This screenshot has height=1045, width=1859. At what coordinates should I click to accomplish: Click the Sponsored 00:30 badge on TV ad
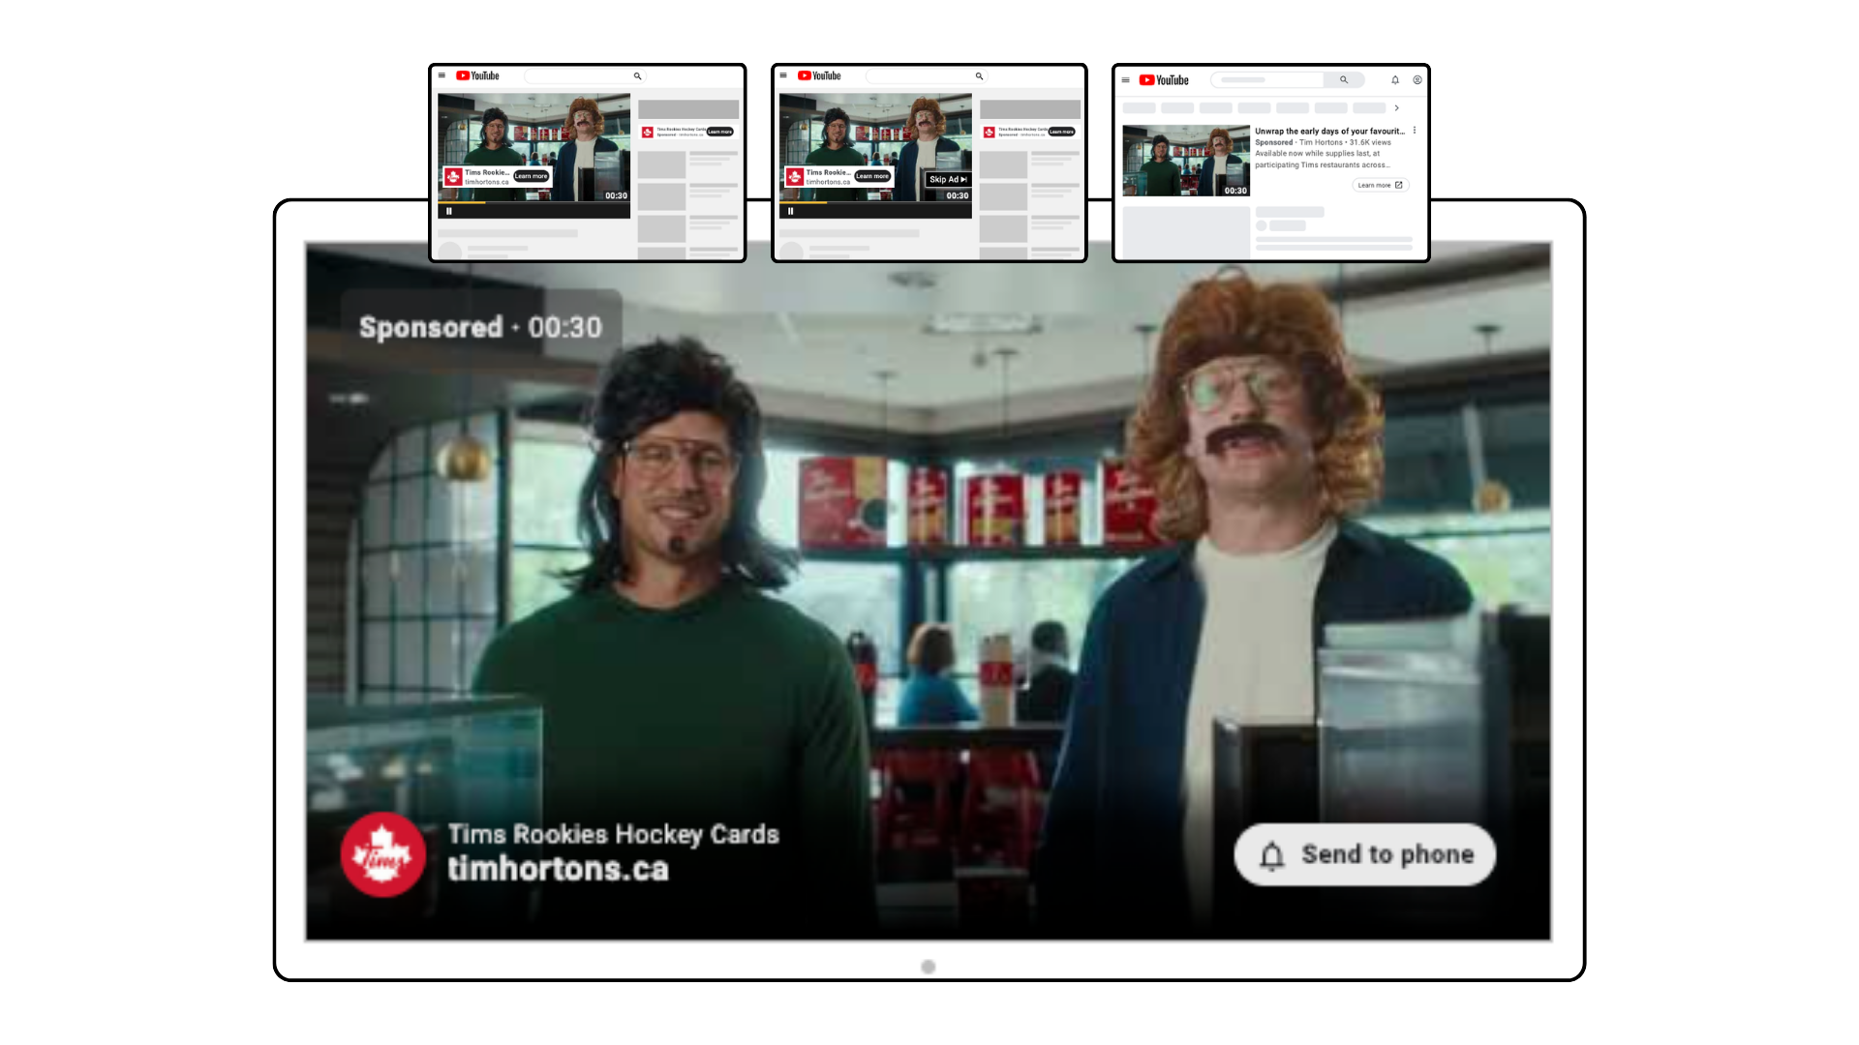(480, 327)
